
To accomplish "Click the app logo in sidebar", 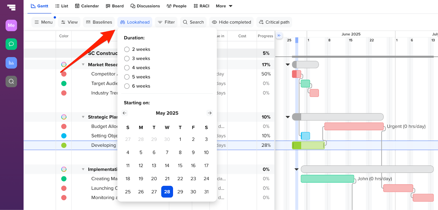I will [11, 7].
